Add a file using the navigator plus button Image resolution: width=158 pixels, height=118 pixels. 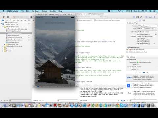click(x=2, y=100)
